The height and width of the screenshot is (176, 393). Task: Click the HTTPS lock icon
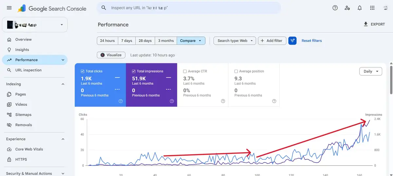tap(9, 159)
